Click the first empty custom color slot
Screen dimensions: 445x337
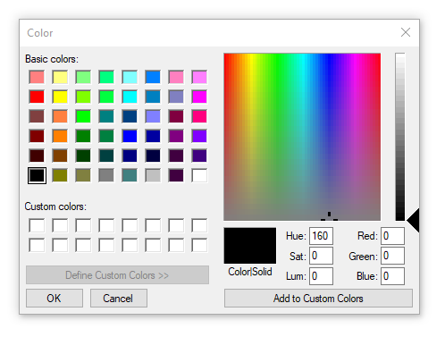click(x=37, y=225)
